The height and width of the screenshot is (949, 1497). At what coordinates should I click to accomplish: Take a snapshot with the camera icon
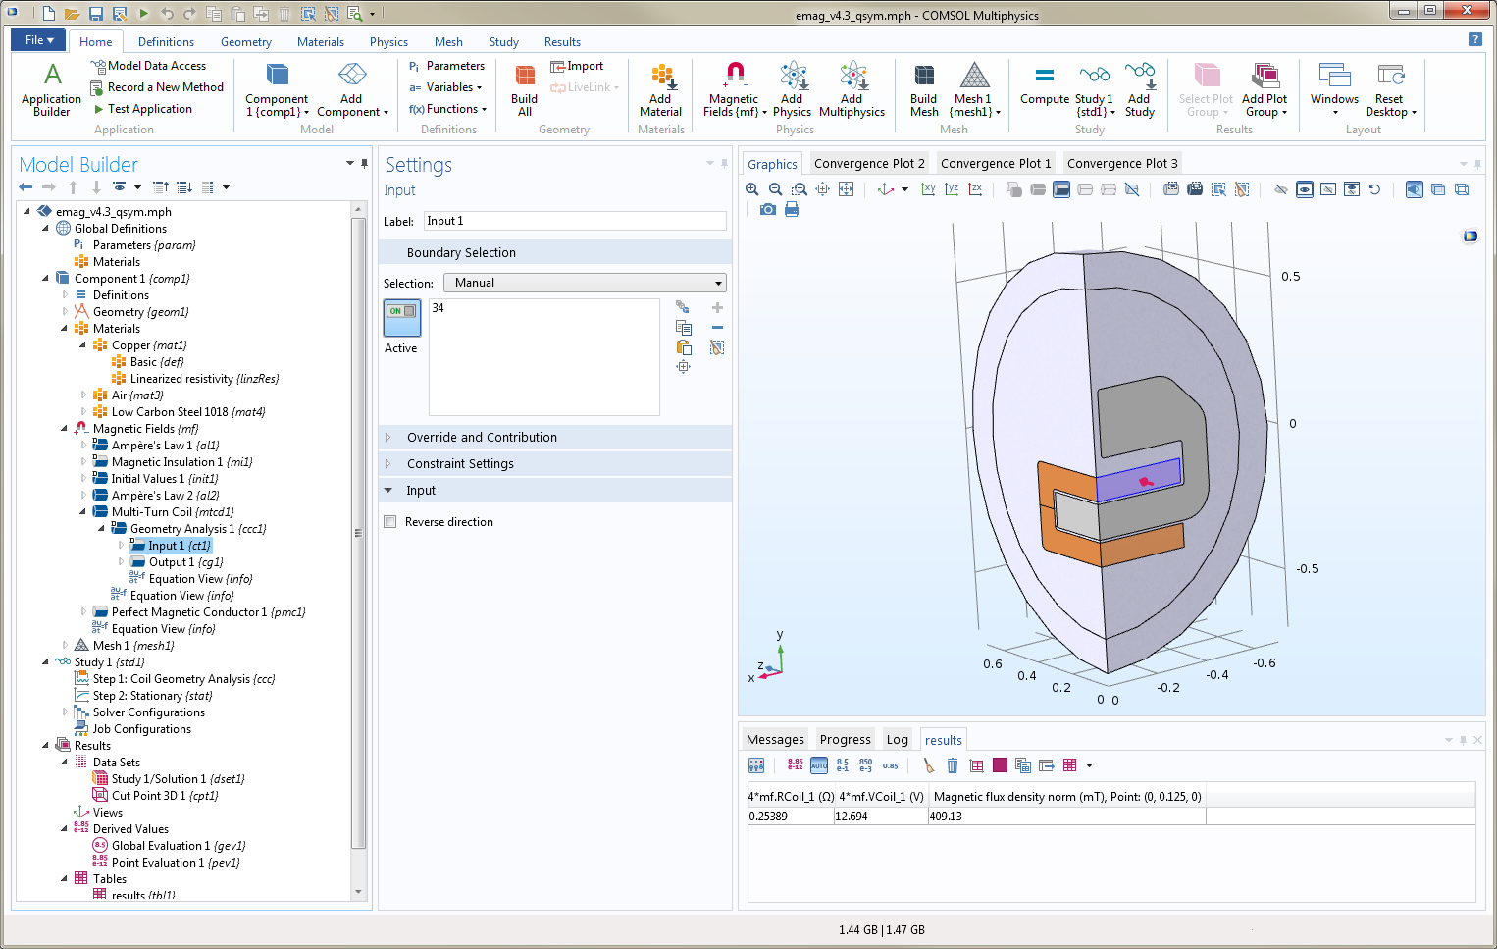(768, 210)
